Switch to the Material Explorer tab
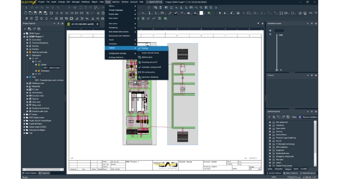Image resolution: width=340 pixels, height=179 pixels. [x=308, y=173]
